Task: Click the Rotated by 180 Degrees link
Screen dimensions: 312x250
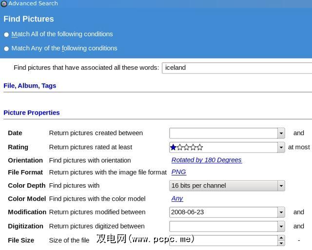Action: 206,160
